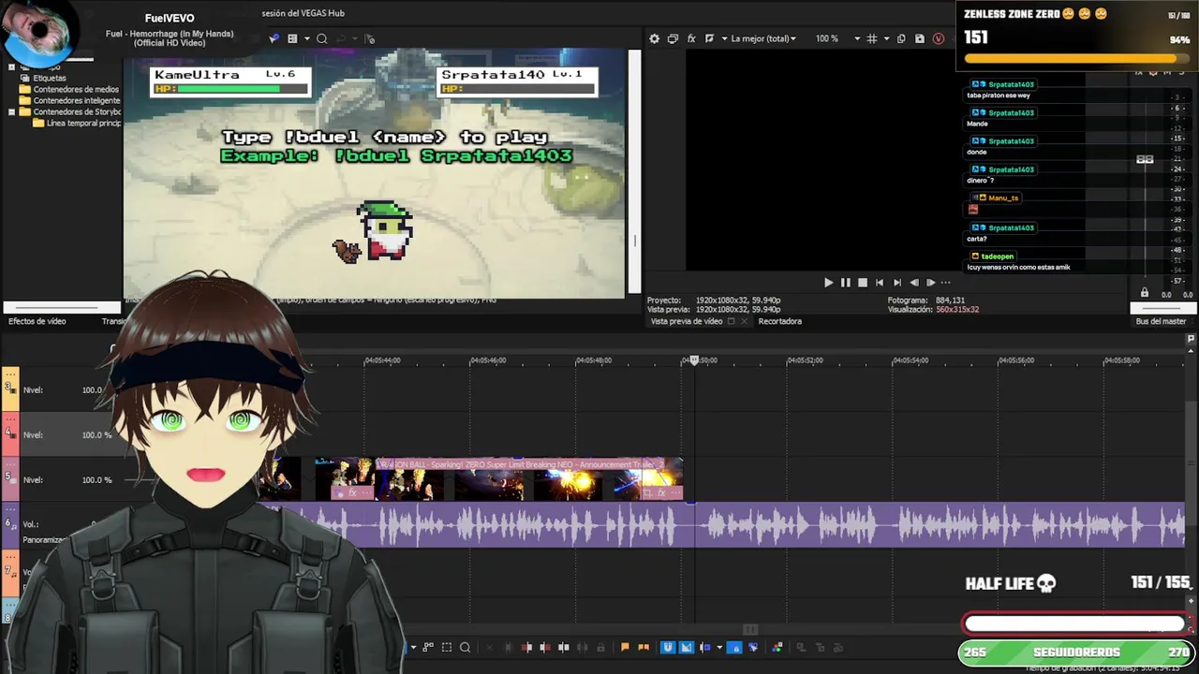Play the video preview
1199x674 pixels.
click(828, 282)
